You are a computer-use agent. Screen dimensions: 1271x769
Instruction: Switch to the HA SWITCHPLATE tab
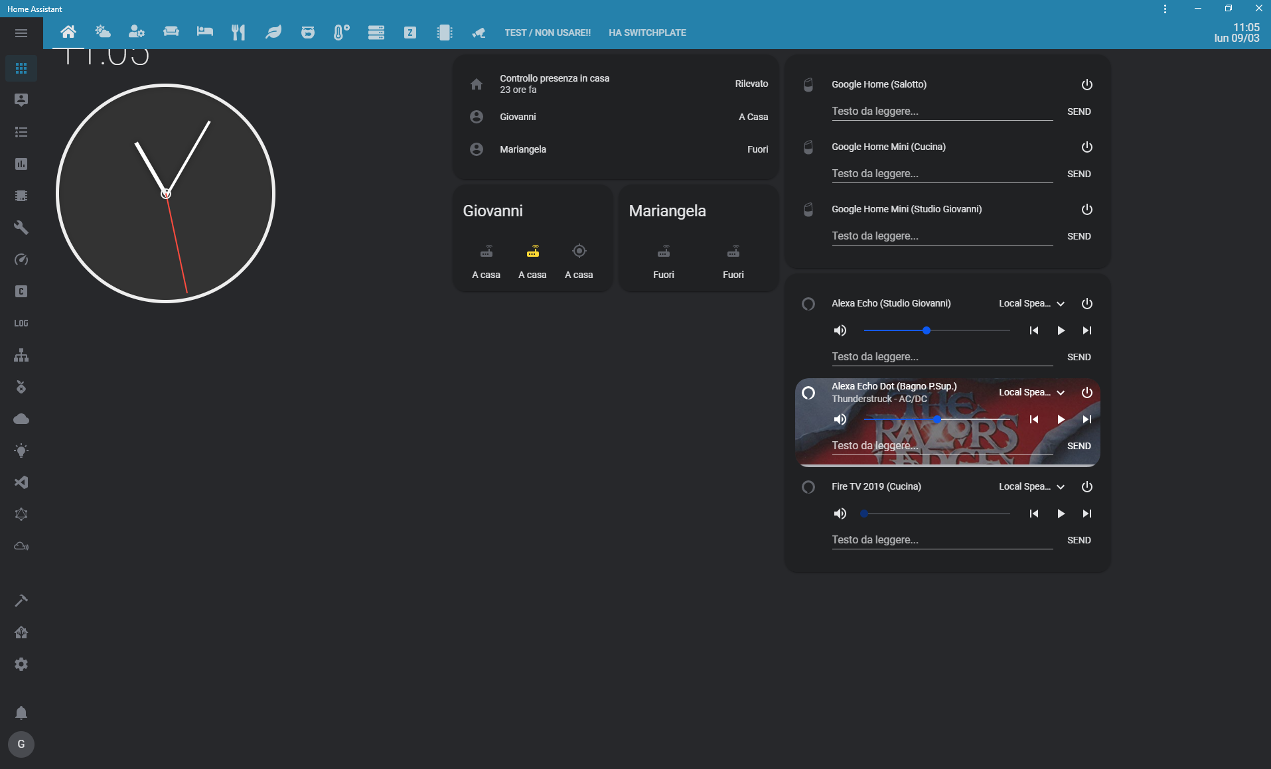(x=647, y=33)
